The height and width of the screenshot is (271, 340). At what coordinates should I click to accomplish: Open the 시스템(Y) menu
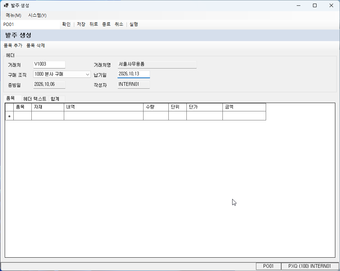[37, 15]
